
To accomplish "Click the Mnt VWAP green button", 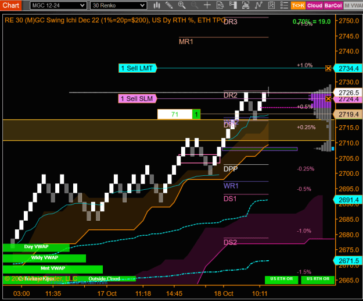I will tap(53, 269).
